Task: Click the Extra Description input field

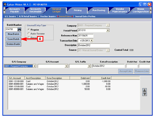Action: (108, 66)
